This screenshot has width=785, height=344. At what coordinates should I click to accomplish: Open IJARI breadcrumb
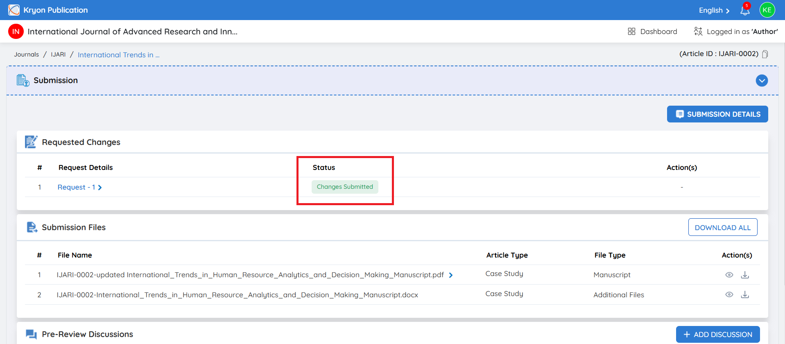(58, 54)
